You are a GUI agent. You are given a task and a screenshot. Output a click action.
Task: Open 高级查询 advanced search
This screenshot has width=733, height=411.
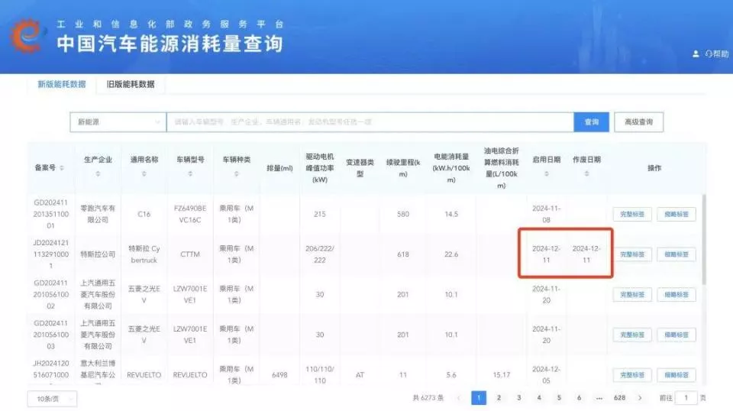pyautogui.click(x=638, y=122)
